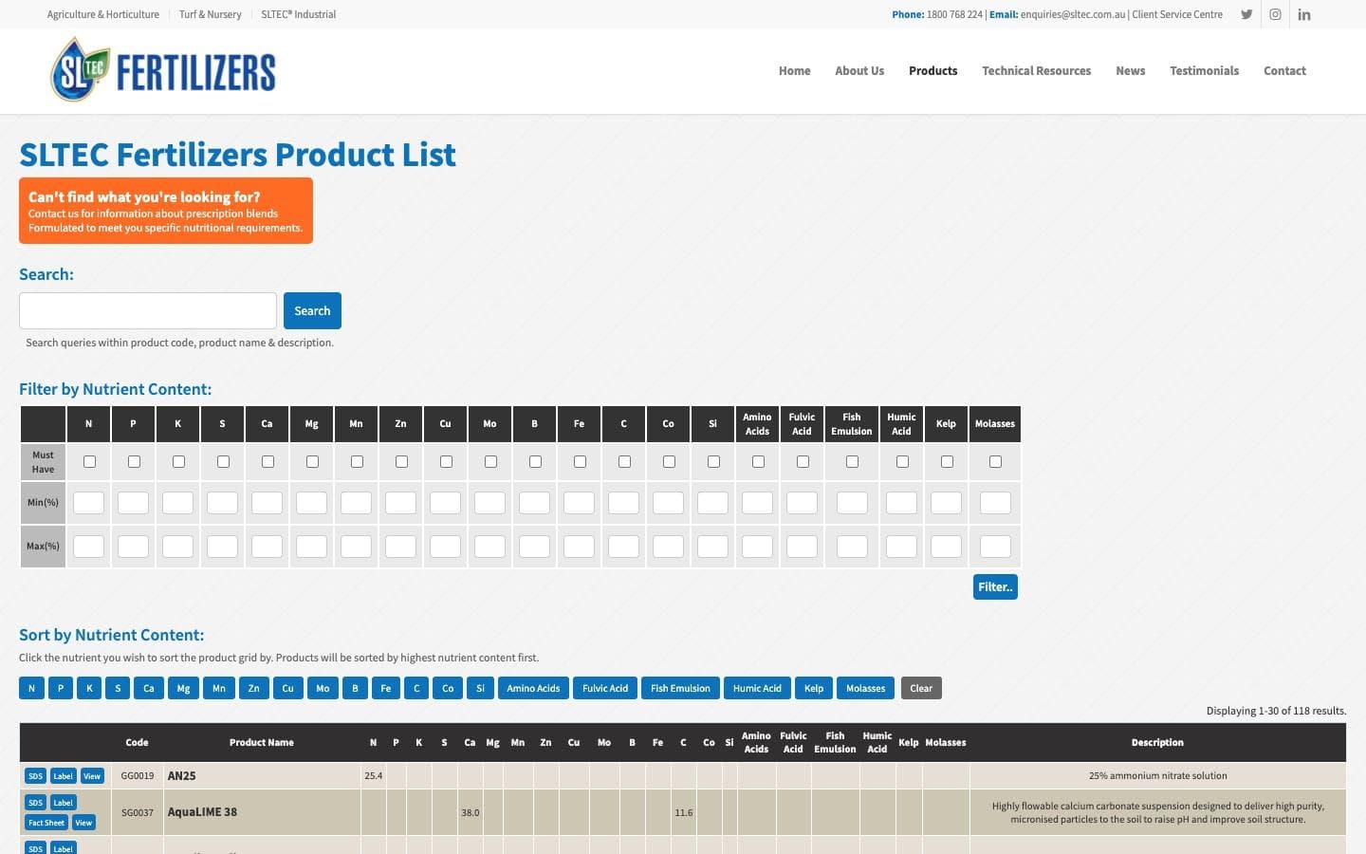Image resolution: width=1366 pixels, height=854 pixels.
Task: Sort products by Mg content
Action: [183, 688]
